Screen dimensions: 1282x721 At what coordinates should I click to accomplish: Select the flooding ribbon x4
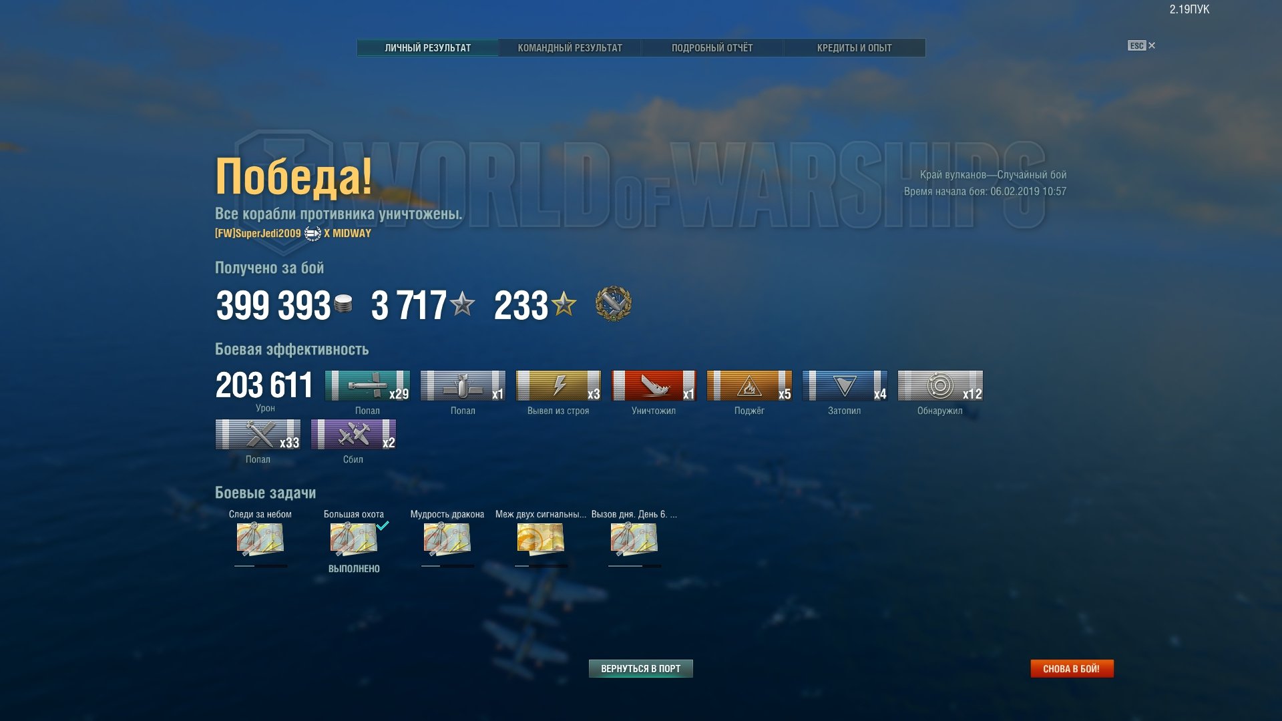pyautogui.click(x=845, y=386)
